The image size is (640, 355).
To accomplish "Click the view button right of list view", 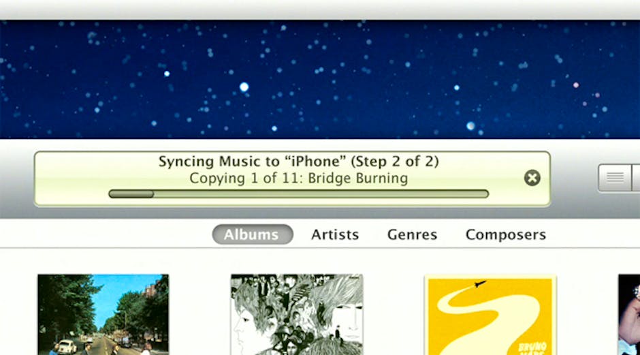I will [x=636, y=178].
